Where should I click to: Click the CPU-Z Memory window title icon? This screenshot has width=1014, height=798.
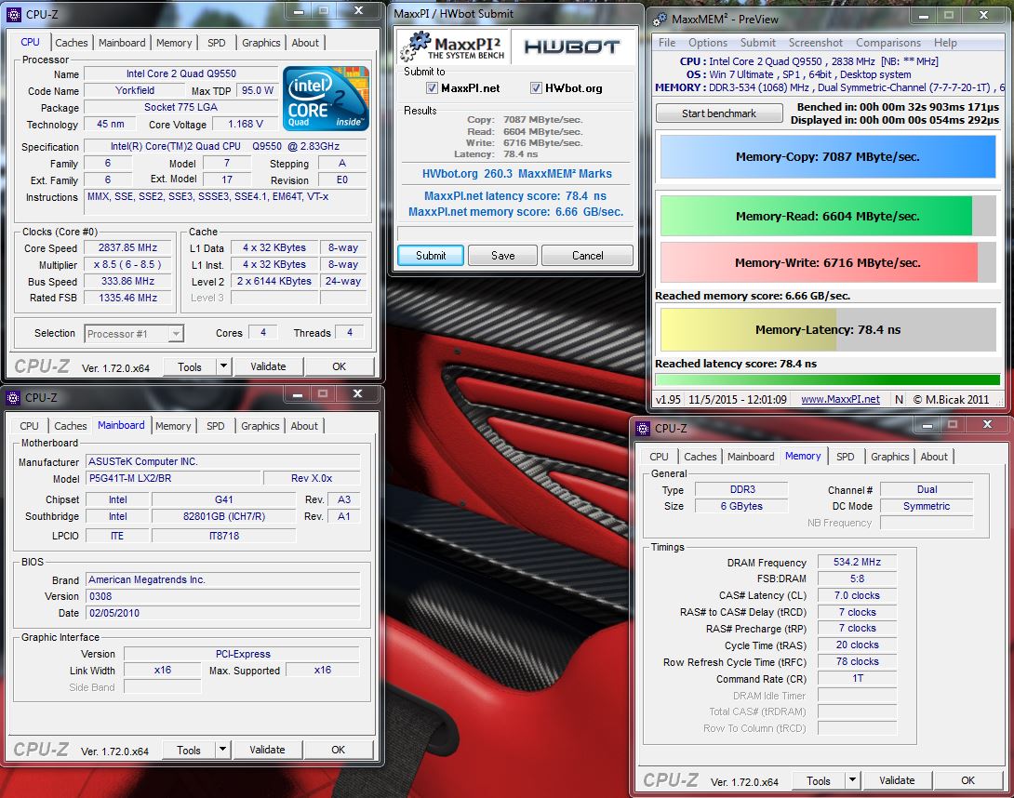pyautogui.click(x=643, y=428)
